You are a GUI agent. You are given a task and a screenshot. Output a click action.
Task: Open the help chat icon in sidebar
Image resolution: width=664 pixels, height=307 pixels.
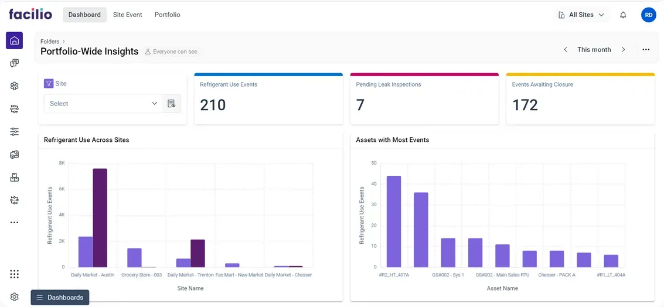point(15,63)
